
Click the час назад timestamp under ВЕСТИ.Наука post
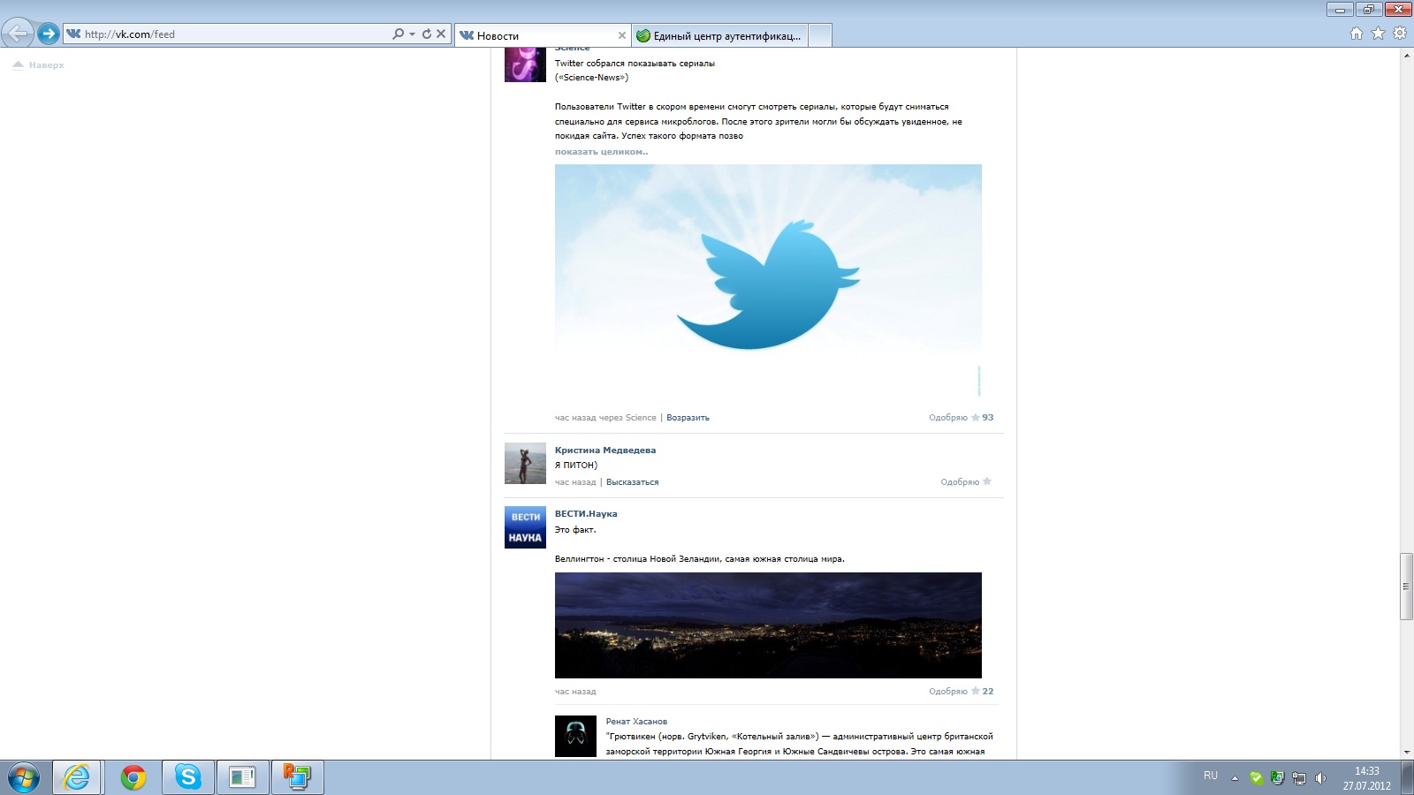(575, 692)
